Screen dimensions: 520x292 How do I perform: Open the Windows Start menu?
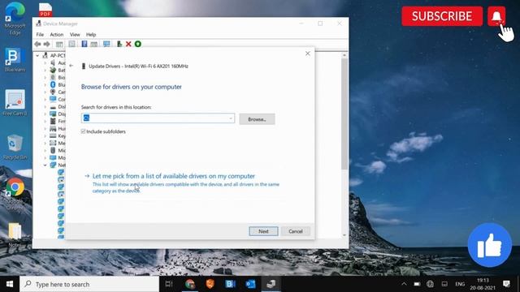click(x=10, y=284)
